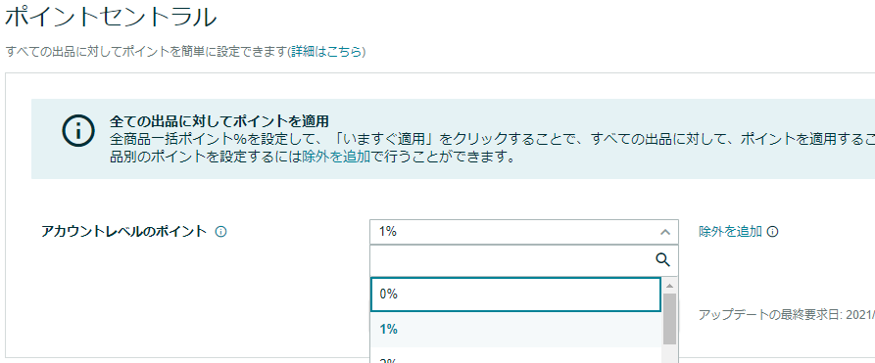
Task: Click the dropdown list scrollbar up arrow
Action: click(669, 286)
